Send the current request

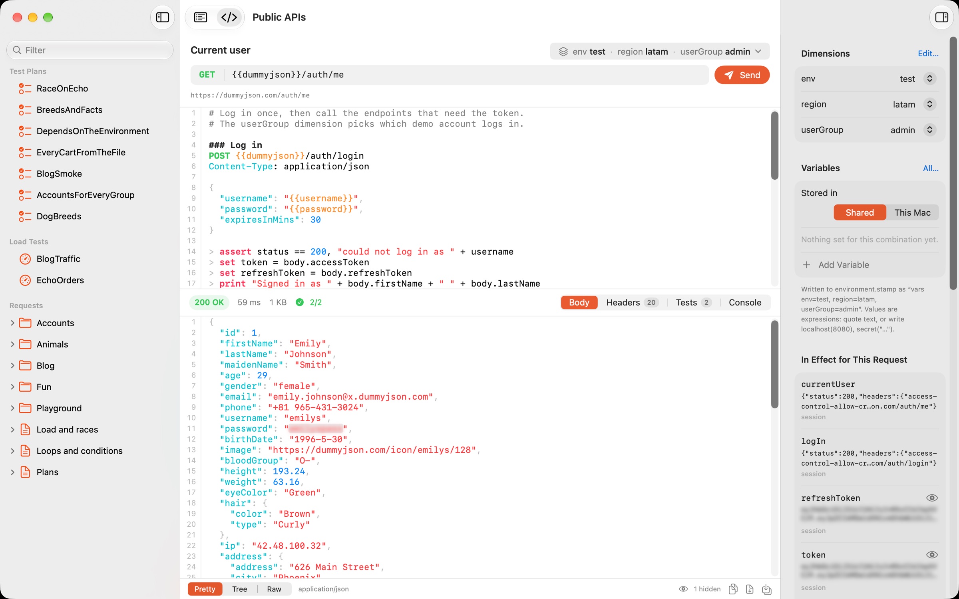point(742,75)
